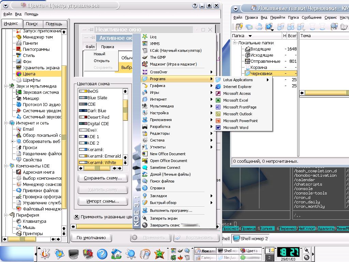Open the Control Center icon on the panel
The width and height of the screenshot is (349, 262).
(x=88, y=254)
